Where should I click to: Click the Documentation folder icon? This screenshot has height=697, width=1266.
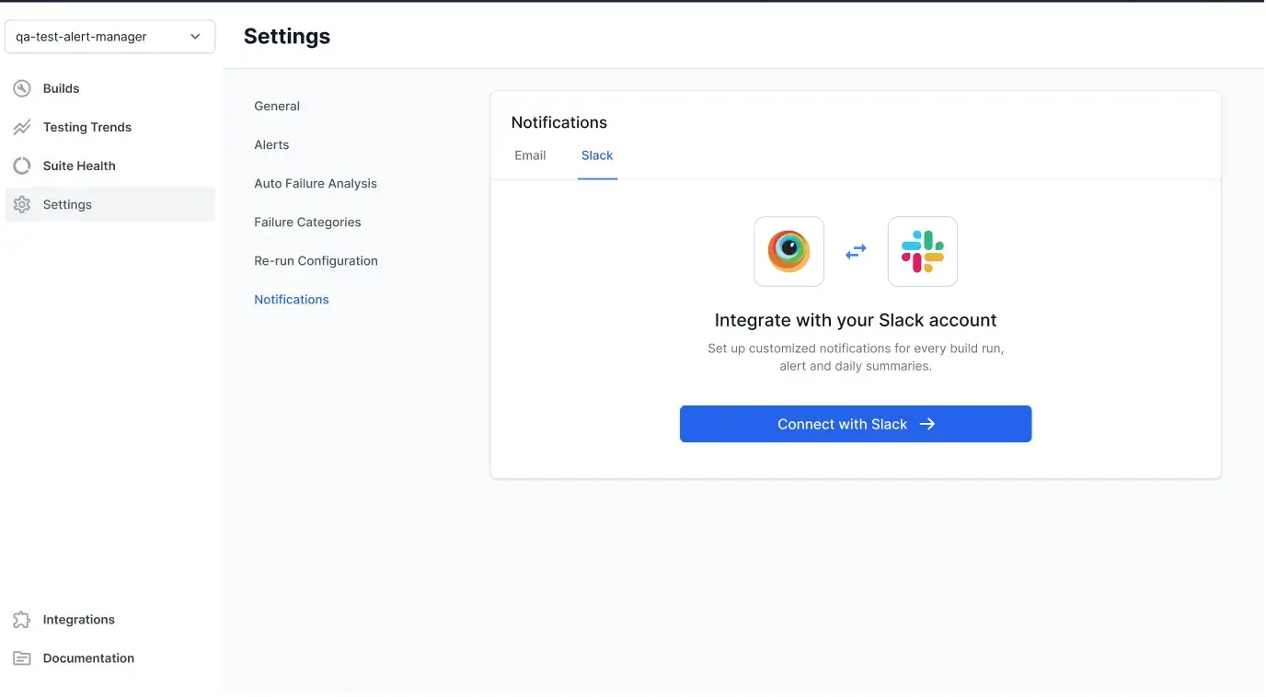tap(22, 658)
